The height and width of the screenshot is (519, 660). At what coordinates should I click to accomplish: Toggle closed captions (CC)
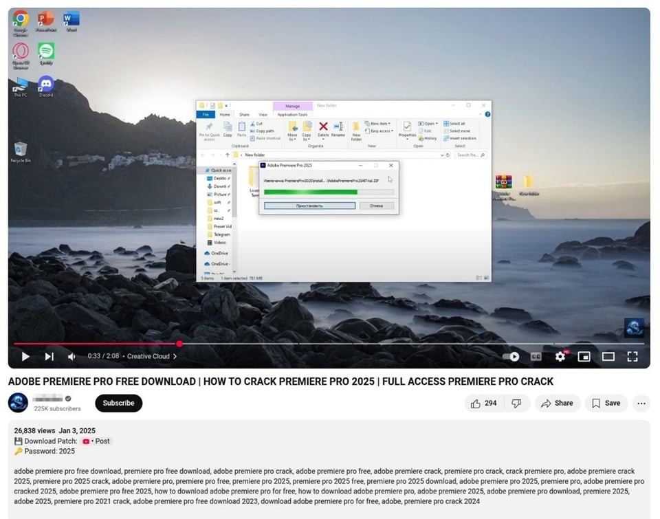point(536,356)
